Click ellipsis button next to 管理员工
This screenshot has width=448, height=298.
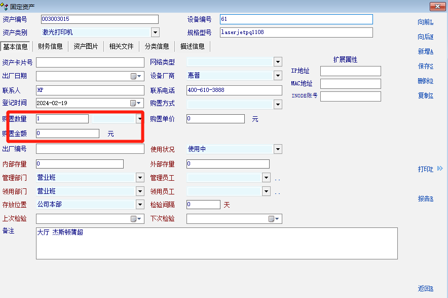277,178
